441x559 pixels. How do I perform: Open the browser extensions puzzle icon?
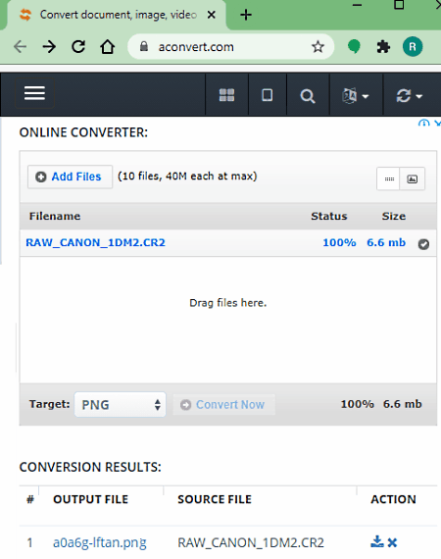pos(383,47)
